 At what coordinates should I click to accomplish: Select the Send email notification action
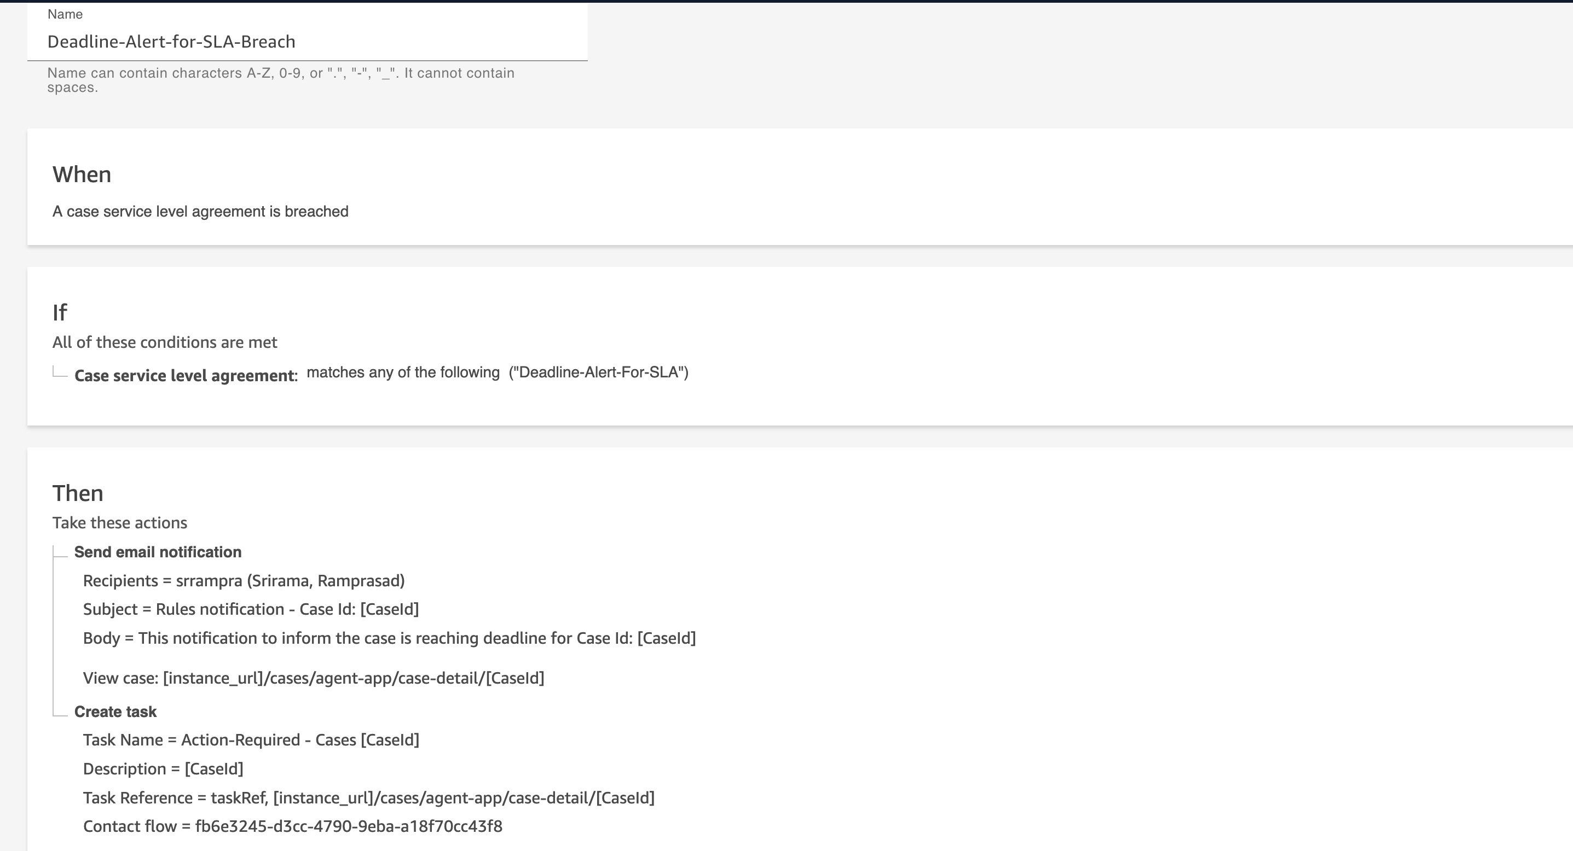pyautogui.click(x=158, y=552)
